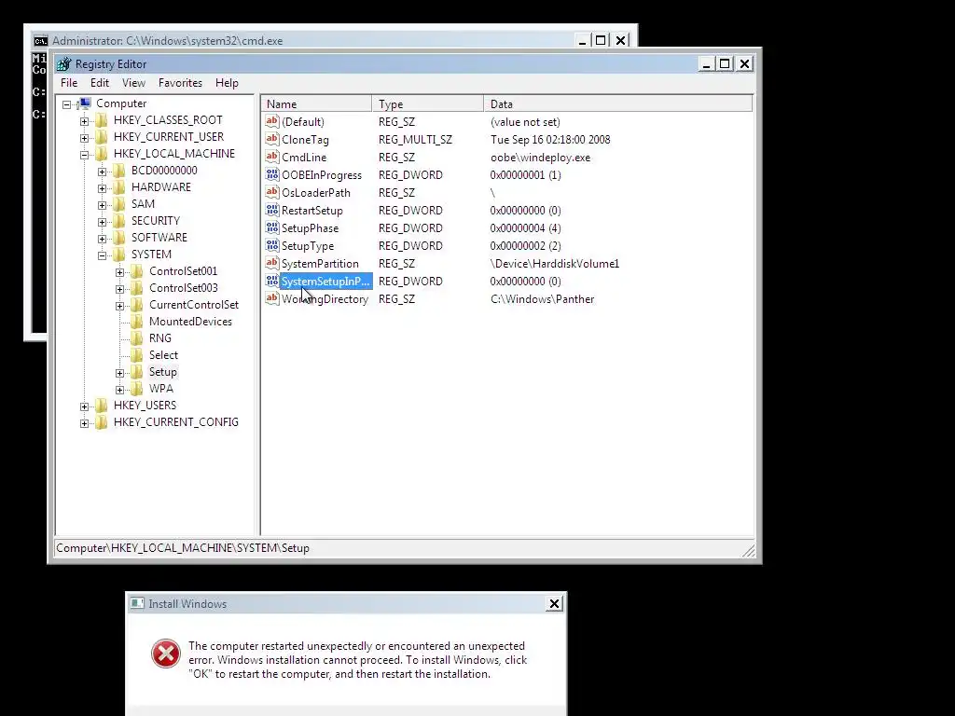Expand the HARDWARE key
Viewport: 955px width, 716px height.
pos(102,188)
